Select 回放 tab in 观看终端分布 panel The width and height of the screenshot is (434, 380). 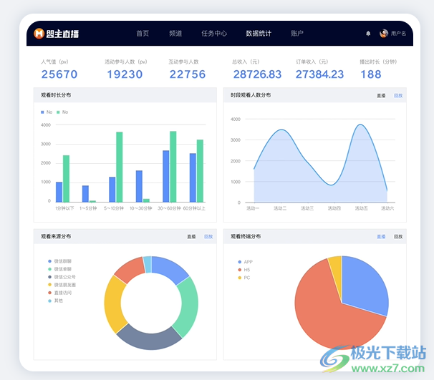tap(398, 236)
